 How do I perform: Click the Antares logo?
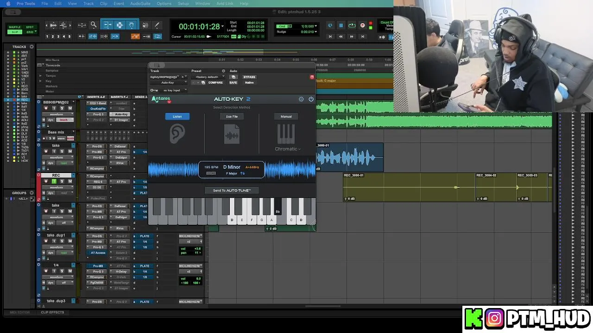point(161,99)
